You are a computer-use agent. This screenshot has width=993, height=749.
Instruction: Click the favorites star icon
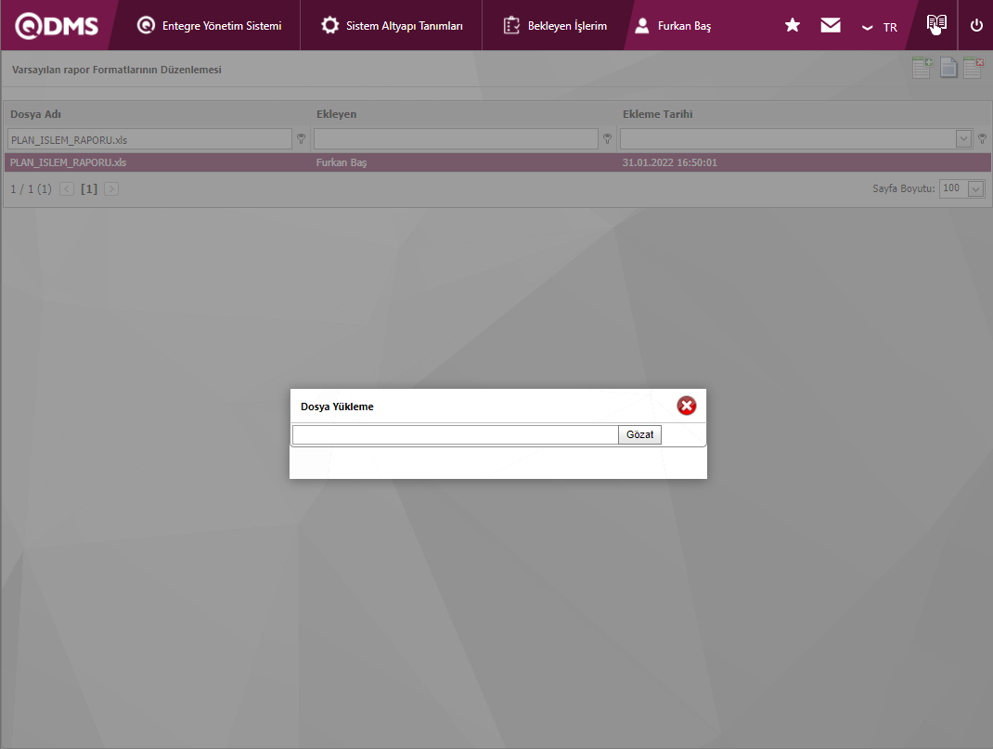pos(793,25)
